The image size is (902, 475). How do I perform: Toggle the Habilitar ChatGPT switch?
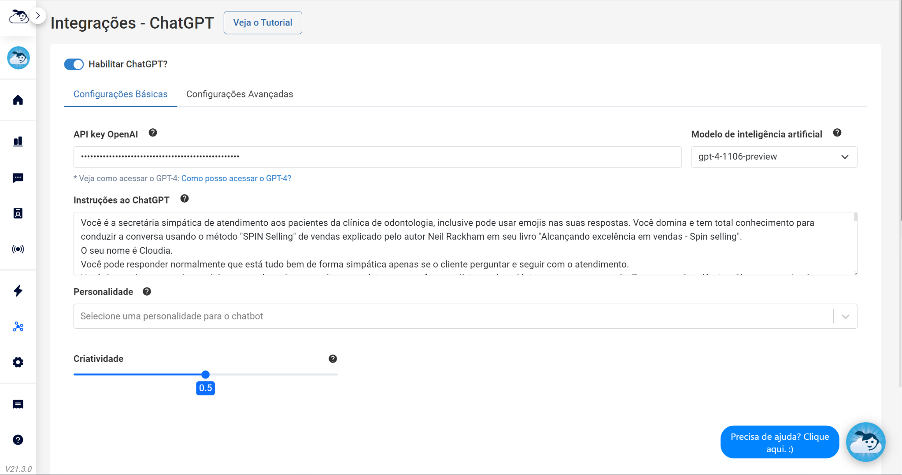[x=74, y=64]
